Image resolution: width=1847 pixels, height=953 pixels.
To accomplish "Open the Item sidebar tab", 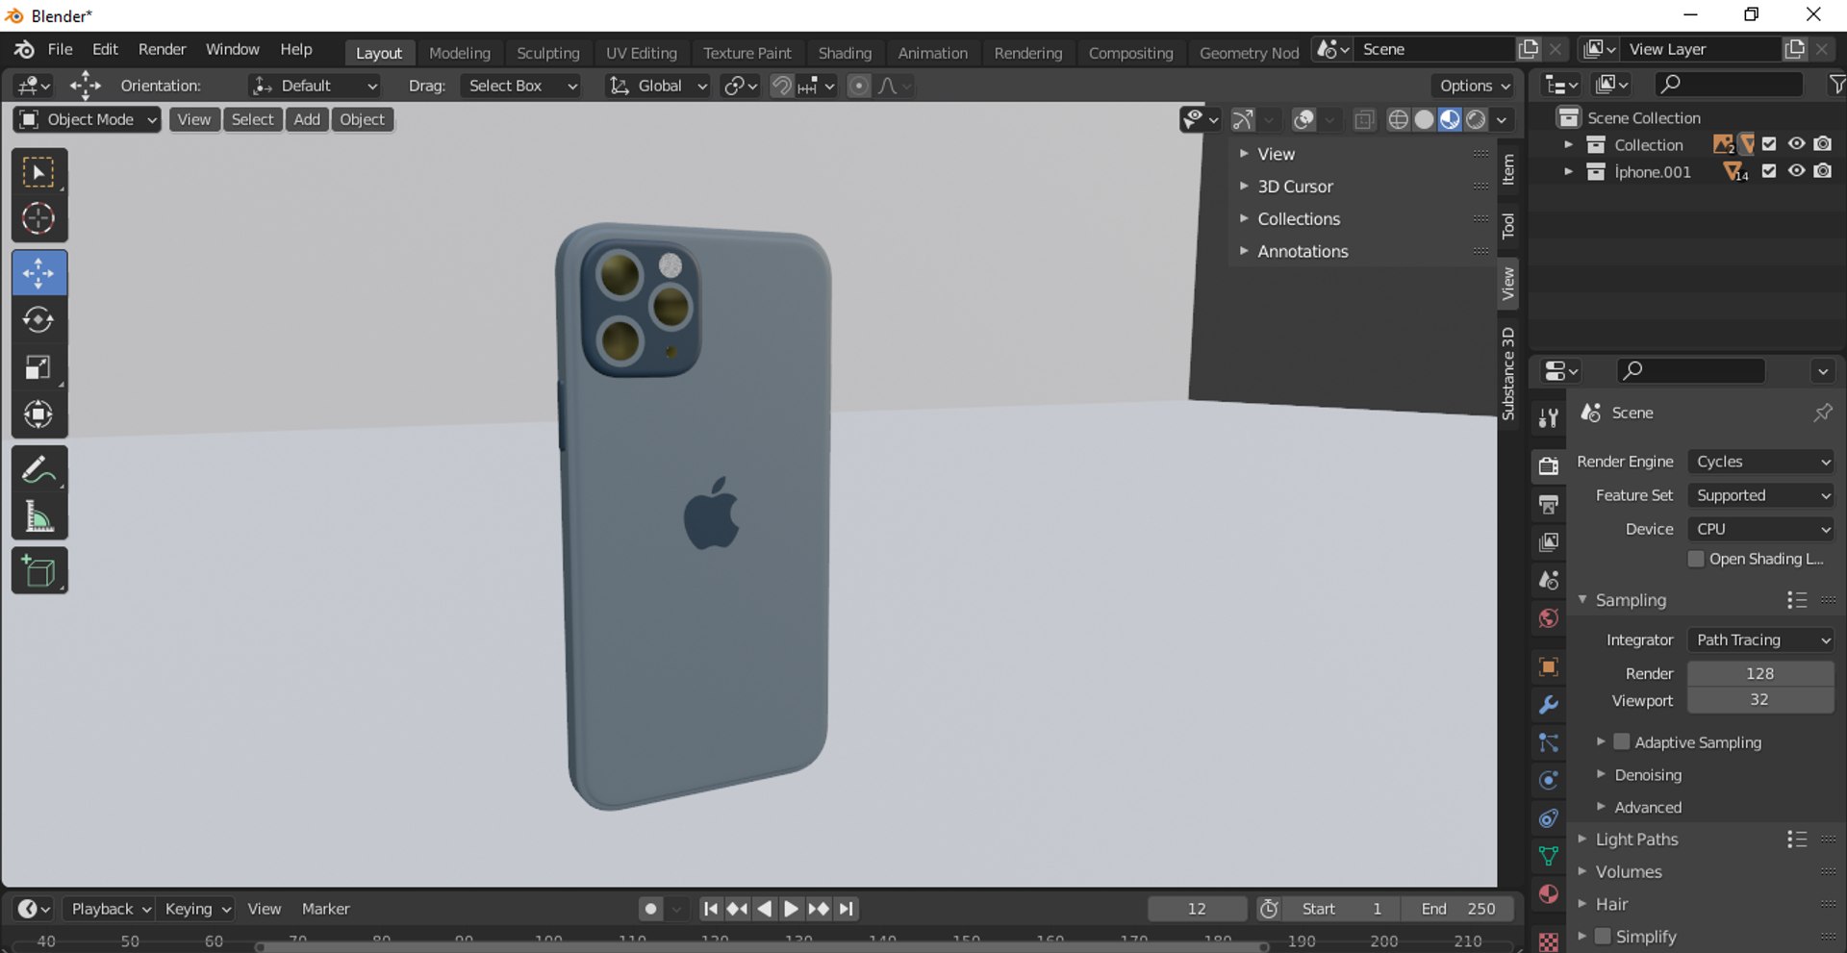I will tap(1507, 169).
